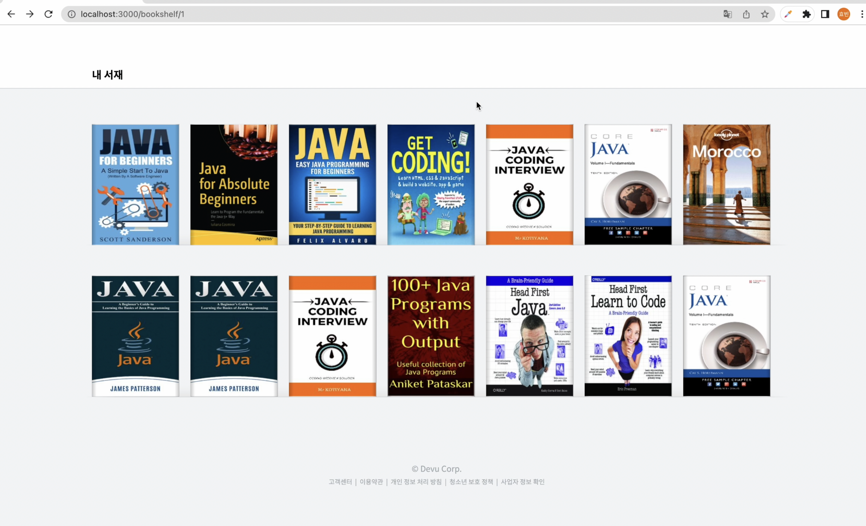Open the 사업자 정보 확인 link
The height and width of the screenshot is (526, 866).
523,482
